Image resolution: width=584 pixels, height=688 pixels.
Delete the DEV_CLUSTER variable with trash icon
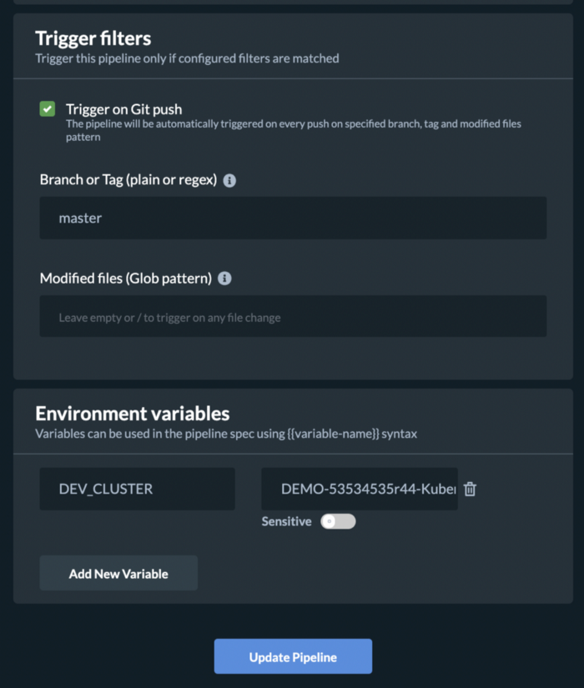(471, 489)
